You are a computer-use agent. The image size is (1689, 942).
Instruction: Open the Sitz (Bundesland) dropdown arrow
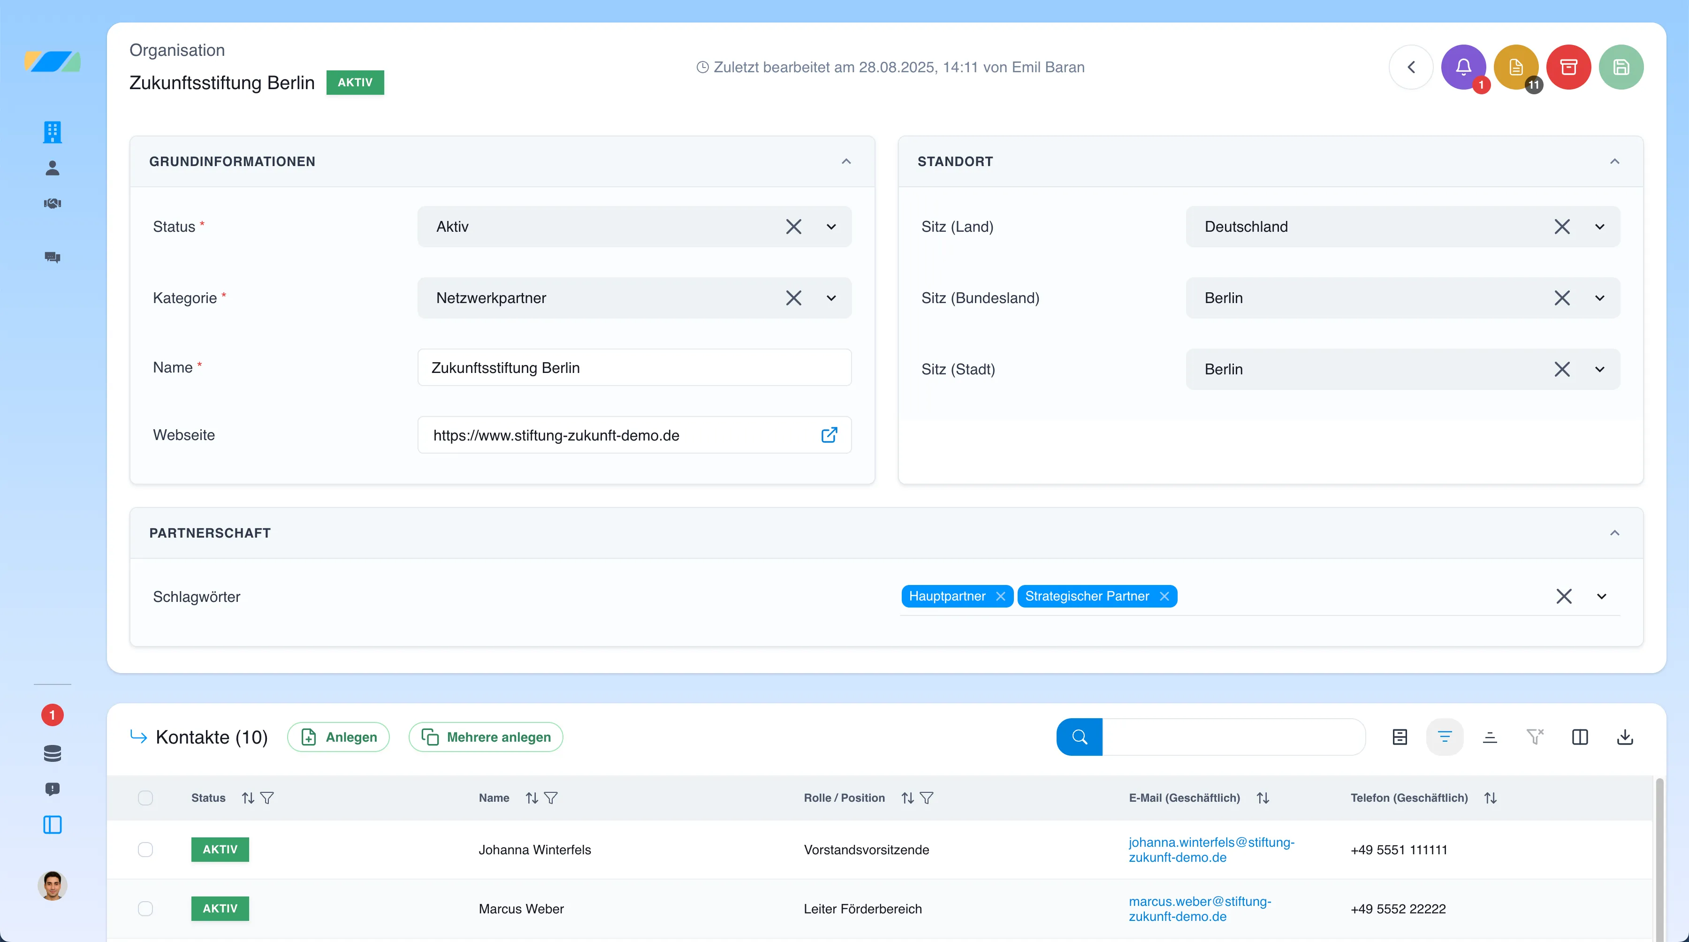pyautogui.click(x=1600, y=298)
